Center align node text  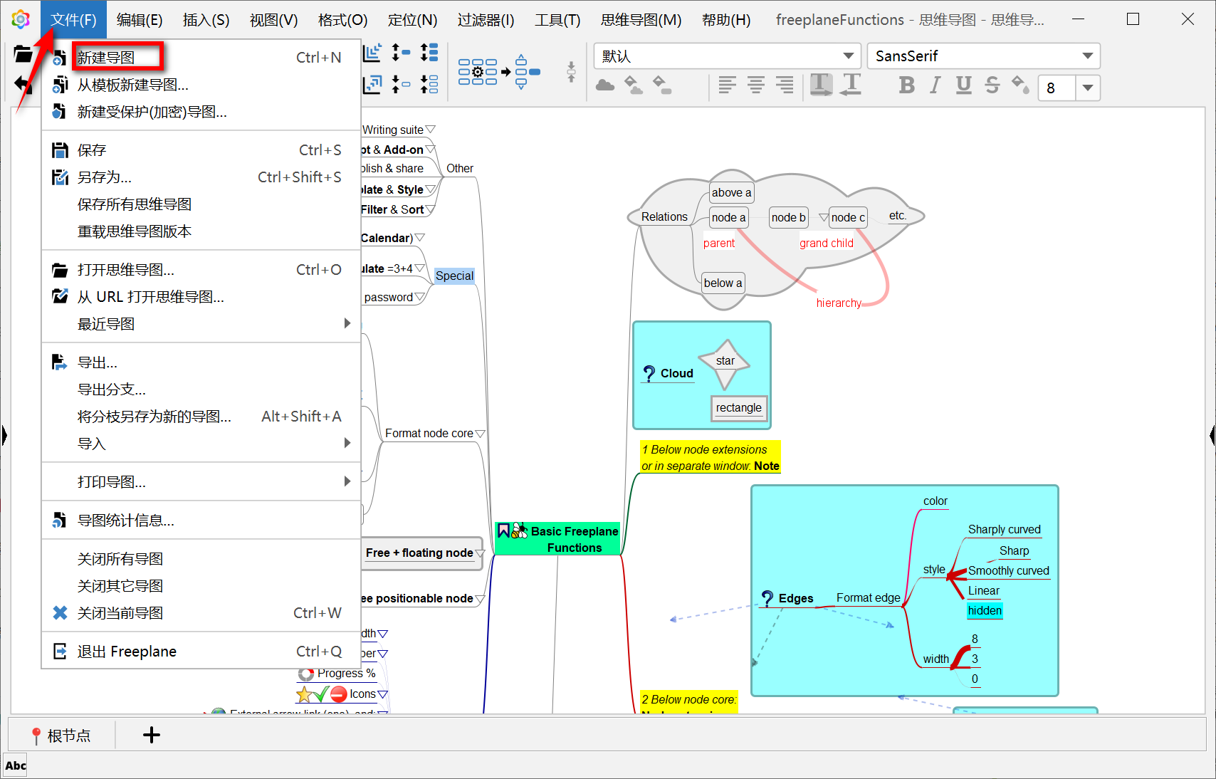point(755,85)
